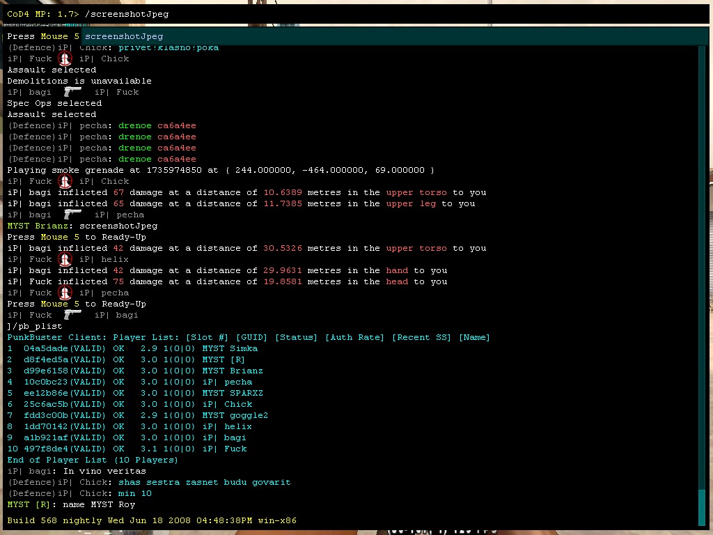The height and width of the screenshot is (535, 713).
Task: Select the damage line at 29.9631 metres
Action: (228, 270)
